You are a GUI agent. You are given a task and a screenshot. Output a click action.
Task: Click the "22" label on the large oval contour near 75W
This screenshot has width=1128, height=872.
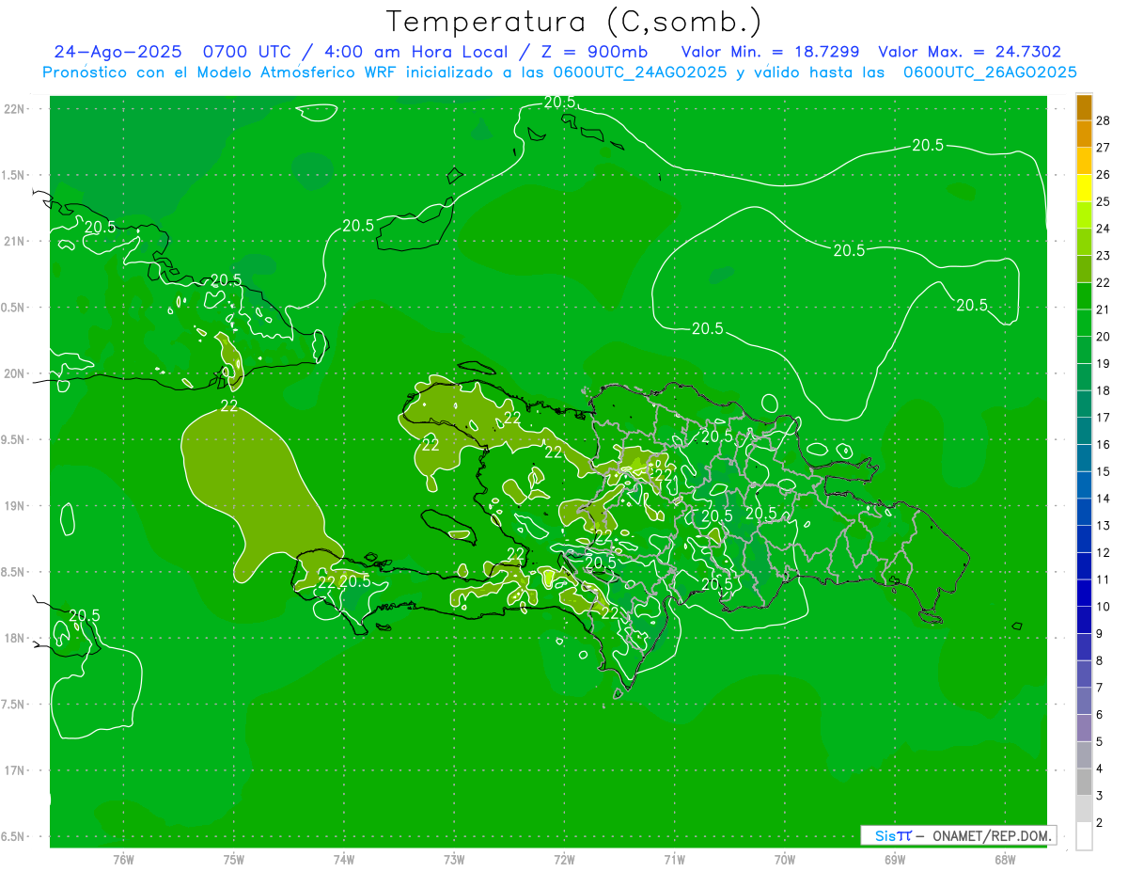click(x=228, y=405)
